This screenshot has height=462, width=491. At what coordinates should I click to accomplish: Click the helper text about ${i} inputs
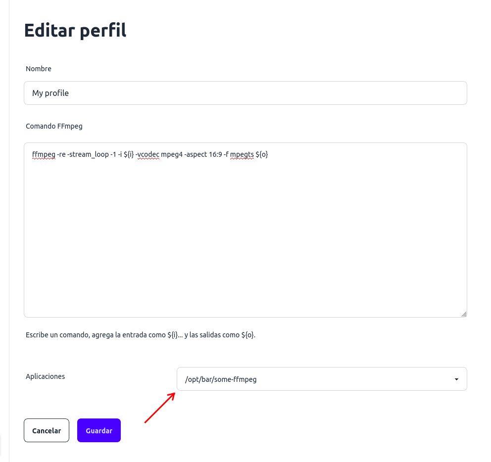pyautogui.click(x=141, y=335)
